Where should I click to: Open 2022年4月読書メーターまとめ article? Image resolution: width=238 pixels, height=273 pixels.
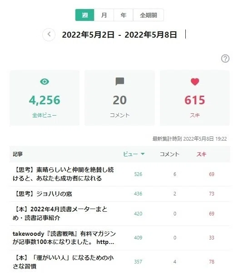[60, 214]
